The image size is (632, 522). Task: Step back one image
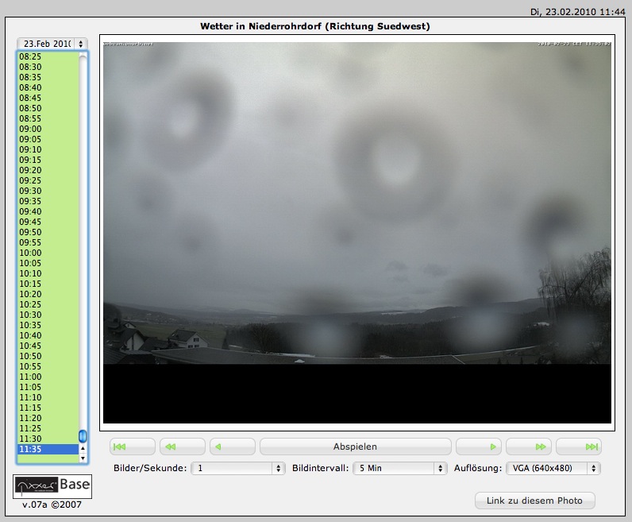pos(232,447)
